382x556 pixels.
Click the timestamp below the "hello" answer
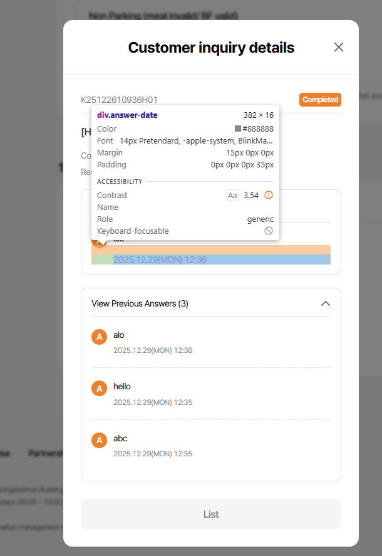pos(153,402)
